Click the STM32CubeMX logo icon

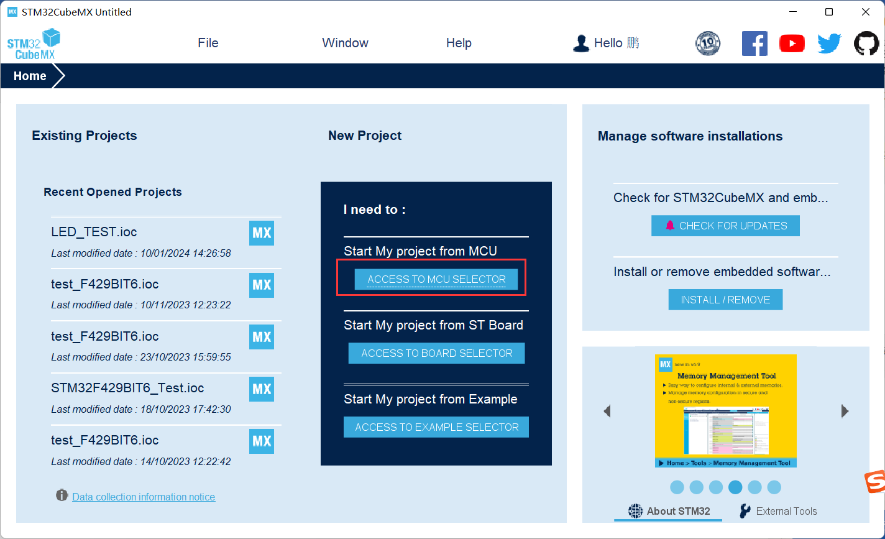coord(34,44)
